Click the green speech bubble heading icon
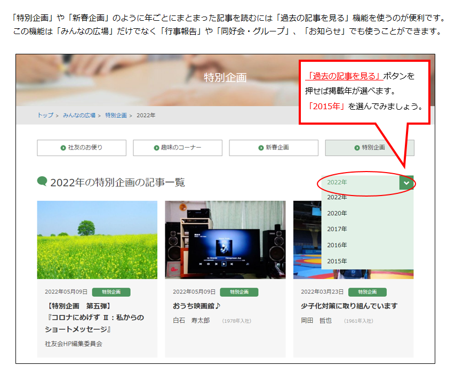The image size is (455, 374). pyautogui.click(x=42, y=181)
